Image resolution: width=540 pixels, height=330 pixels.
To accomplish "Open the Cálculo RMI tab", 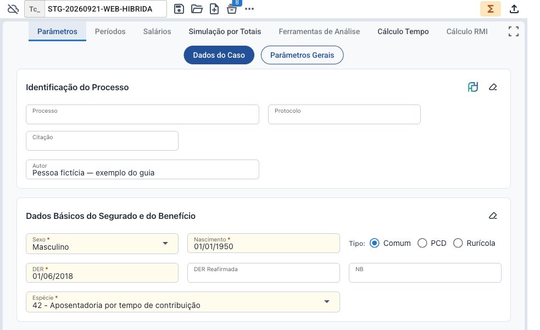I will click(x=467, y=31).
